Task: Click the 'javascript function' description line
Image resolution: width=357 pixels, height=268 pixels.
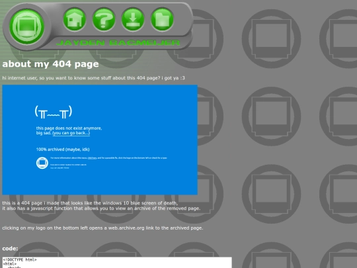Action: click(101, 208)
